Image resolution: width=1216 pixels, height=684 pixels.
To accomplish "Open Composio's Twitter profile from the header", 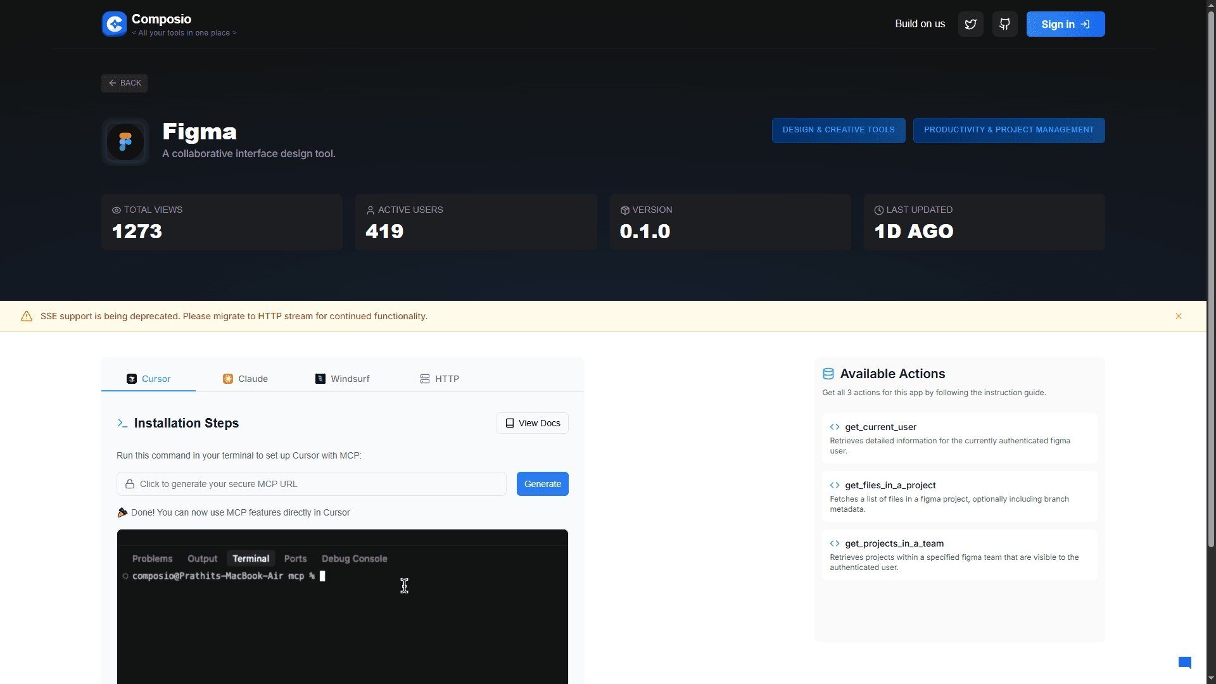I will tap(970, 23).
